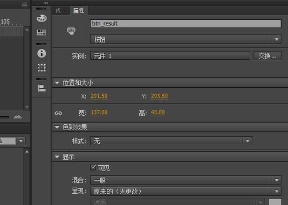Click the 交换... swap button
Viewport: 288px width, 205px height.
268,56
